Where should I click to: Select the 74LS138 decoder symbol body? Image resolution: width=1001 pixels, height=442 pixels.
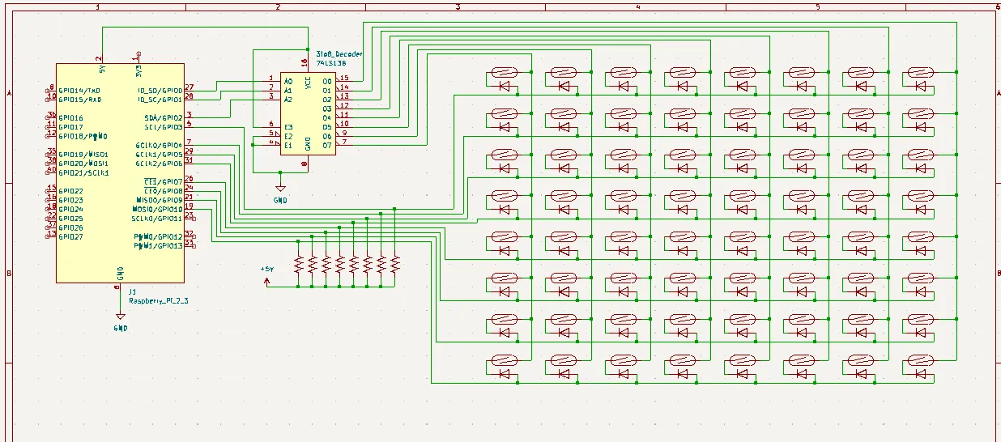pos(307,115)
